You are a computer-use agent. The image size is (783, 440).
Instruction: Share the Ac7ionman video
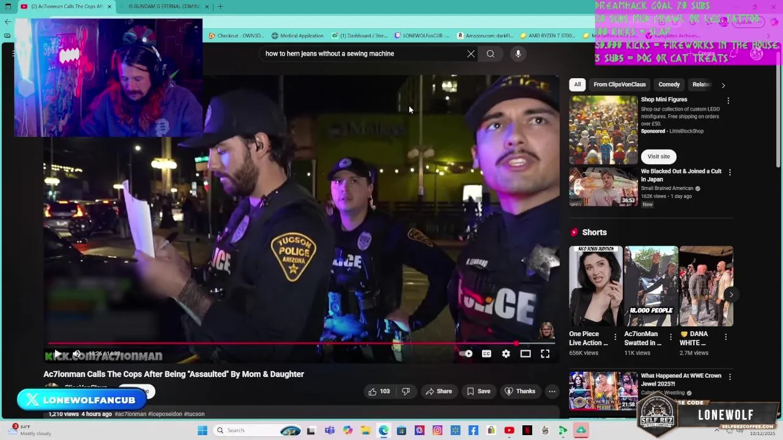click(439, 391)
